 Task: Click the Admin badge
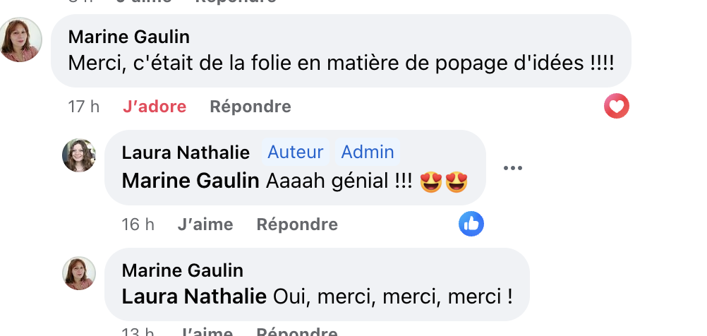pyautogui.click(x=368, y=152)
